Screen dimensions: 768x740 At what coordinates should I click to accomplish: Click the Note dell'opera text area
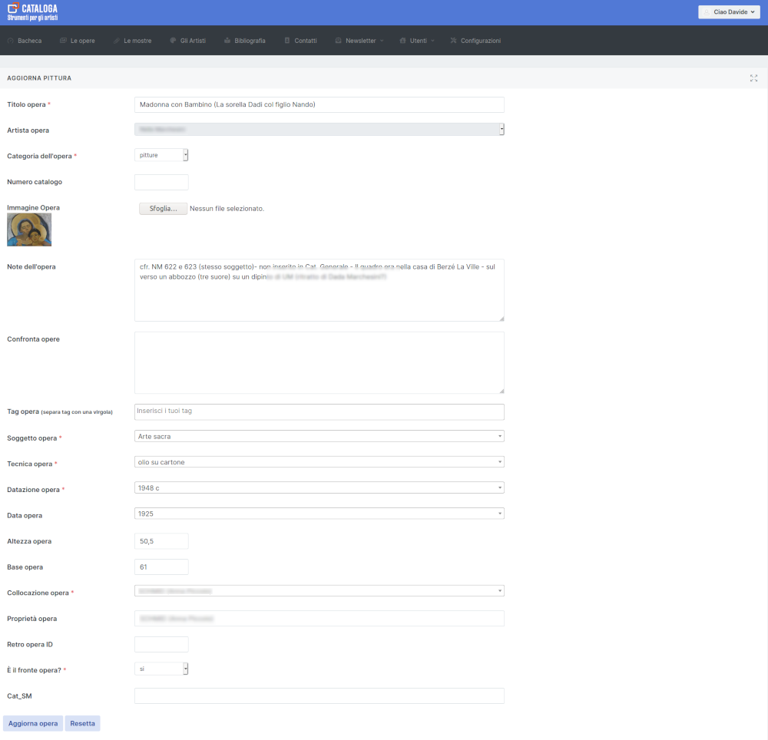[319, 290]
